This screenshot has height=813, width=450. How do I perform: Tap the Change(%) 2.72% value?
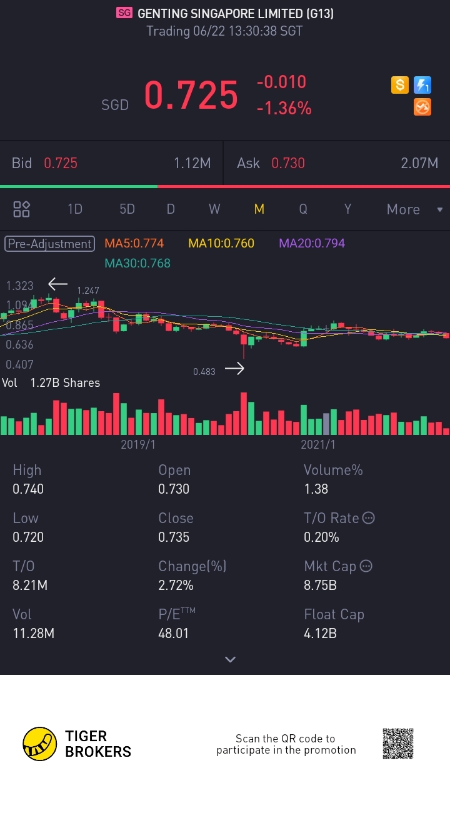click(x=176, y=585)
